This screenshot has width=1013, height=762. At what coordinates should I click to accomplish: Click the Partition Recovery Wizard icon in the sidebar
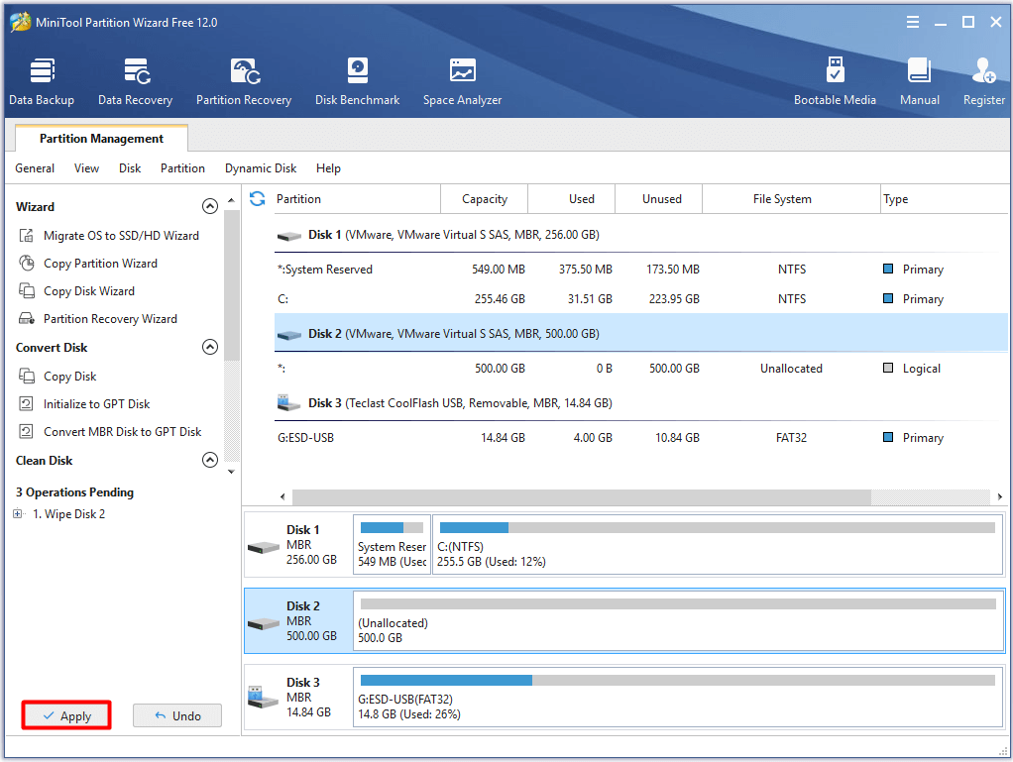(27, 319)
